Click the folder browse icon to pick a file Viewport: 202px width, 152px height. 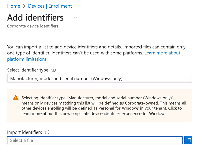(188, 140)
